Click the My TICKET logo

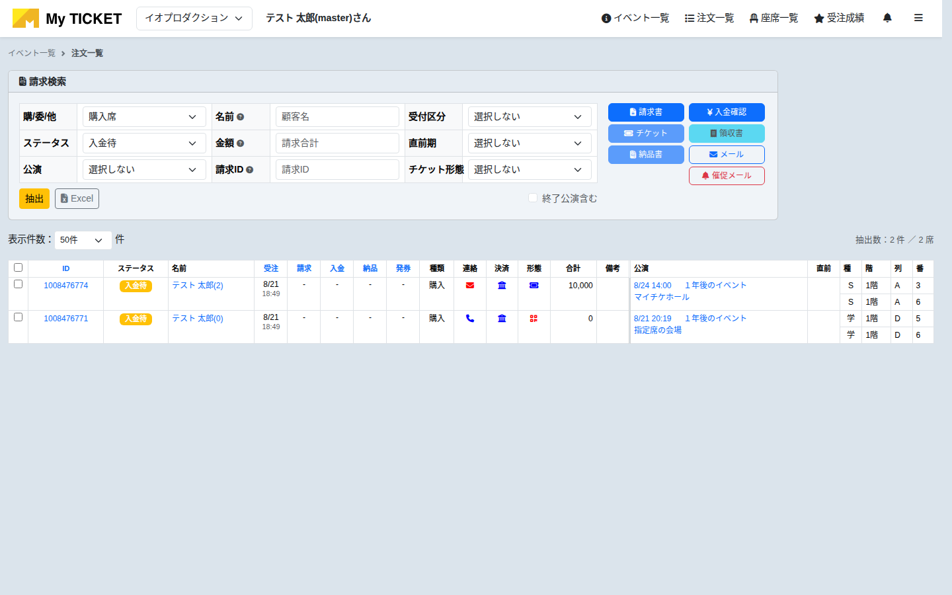(67, 19)
